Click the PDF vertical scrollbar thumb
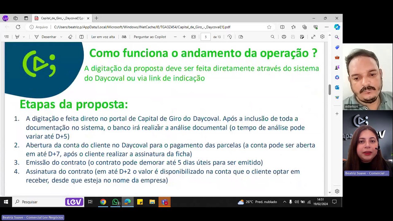 330,90
